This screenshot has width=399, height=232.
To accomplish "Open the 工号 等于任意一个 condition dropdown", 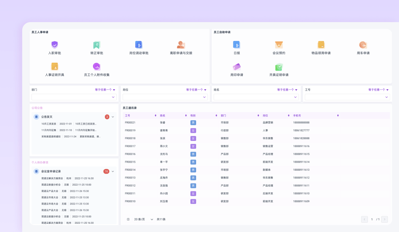I will [378, 90].
